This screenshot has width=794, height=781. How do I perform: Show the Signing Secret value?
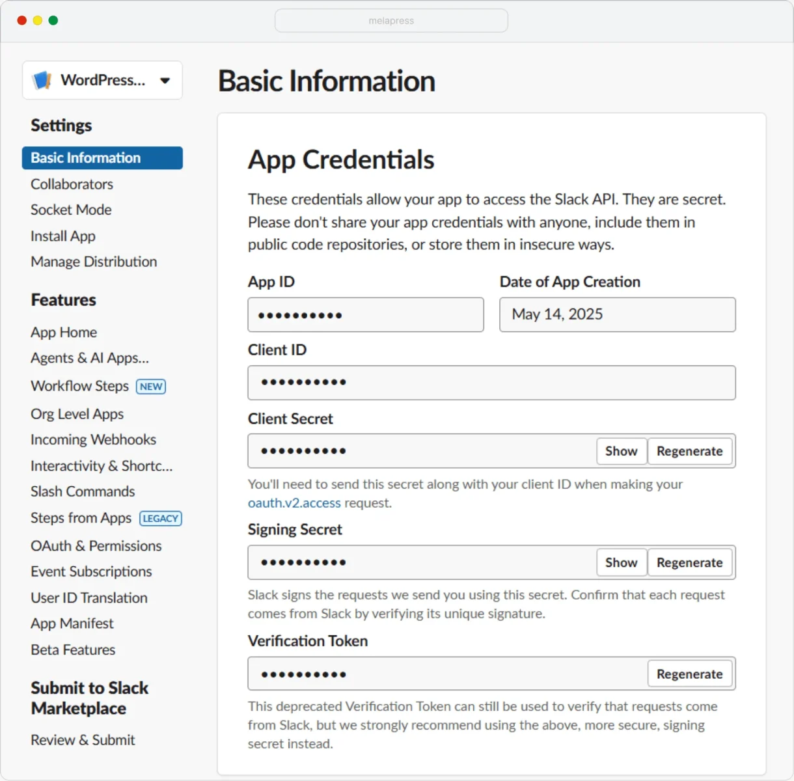pos(622,562)
